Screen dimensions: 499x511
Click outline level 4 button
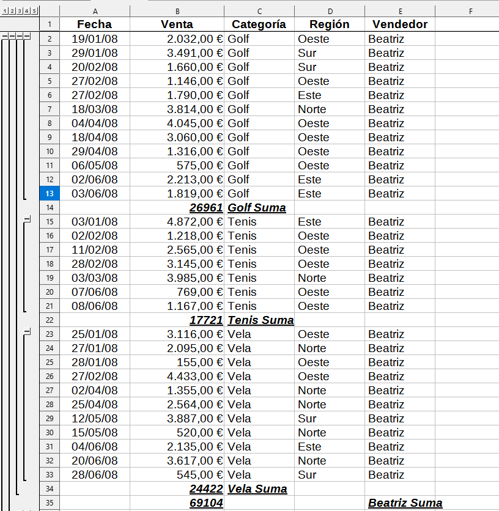coord(26,12)
